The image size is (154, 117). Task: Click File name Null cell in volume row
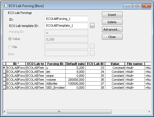(135, 80)
